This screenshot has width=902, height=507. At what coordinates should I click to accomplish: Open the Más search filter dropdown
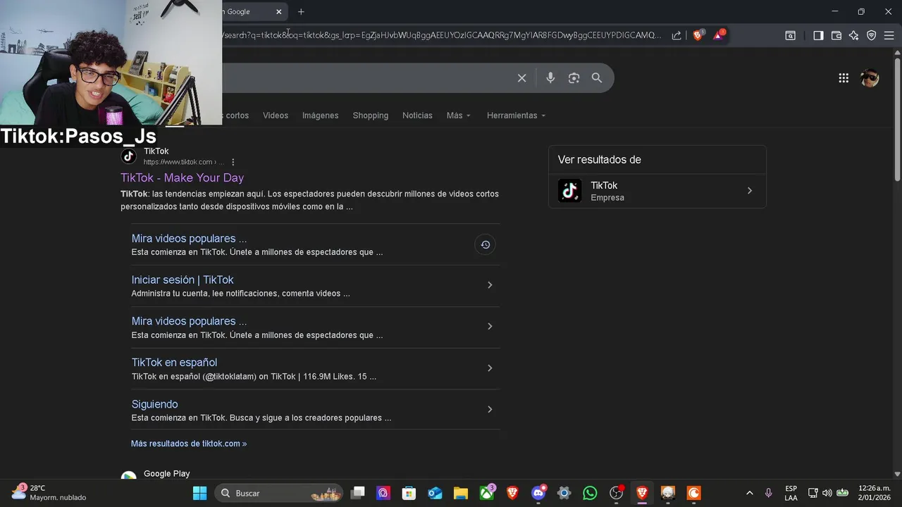pos(459,115)
